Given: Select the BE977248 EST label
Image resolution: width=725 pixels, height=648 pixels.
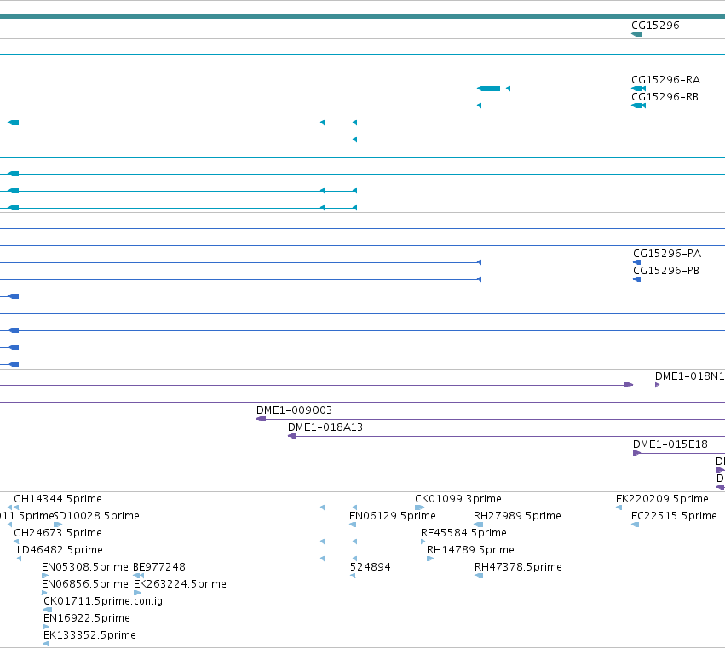Looking at the screenshot, I should click(159, 567).
